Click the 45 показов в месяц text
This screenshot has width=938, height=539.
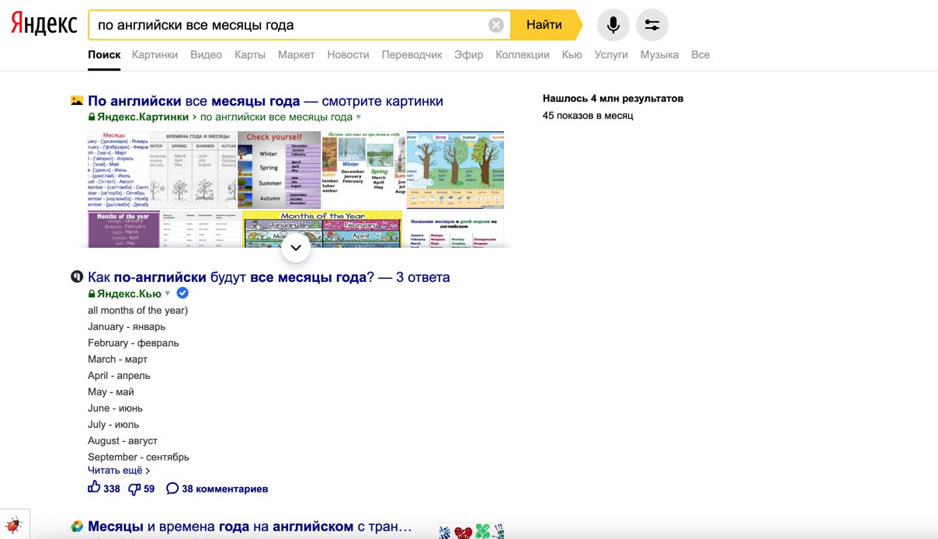pyautogui.click(x=588, y=116)
